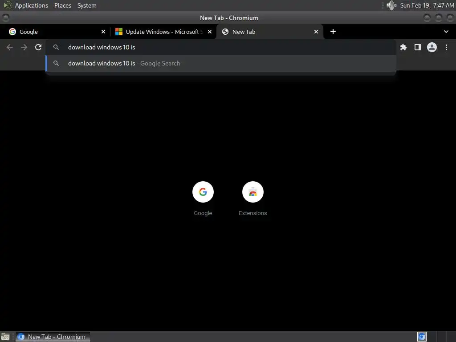Choose 'download windows 10 is' Google Search suggestion

pyautogui.click(x=221, y=63)
